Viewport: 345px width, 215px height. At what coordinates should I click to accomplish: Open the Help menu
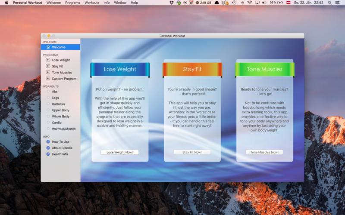(x=134, y=3)
